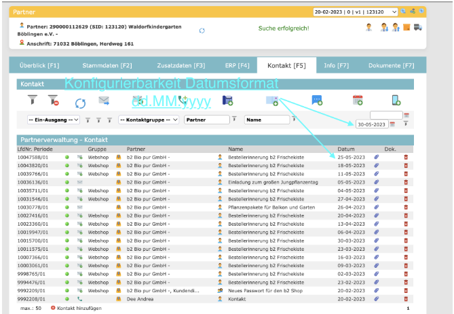Screen dimensions: 454x314
Task: Click the Name filter input field
Action: click(x=266, y=120)
